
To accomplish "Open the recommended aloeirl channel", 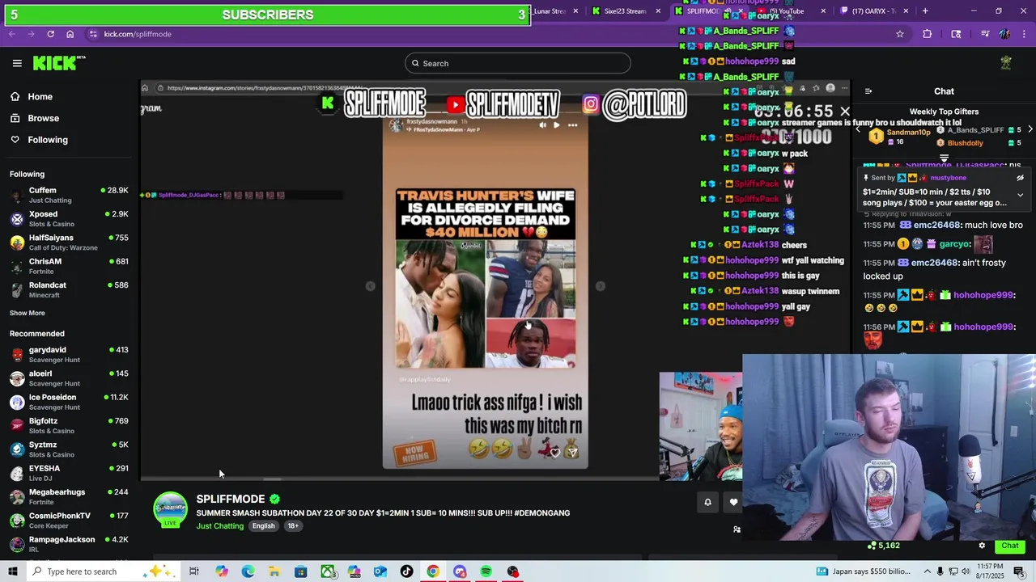I will coord(69,377).
